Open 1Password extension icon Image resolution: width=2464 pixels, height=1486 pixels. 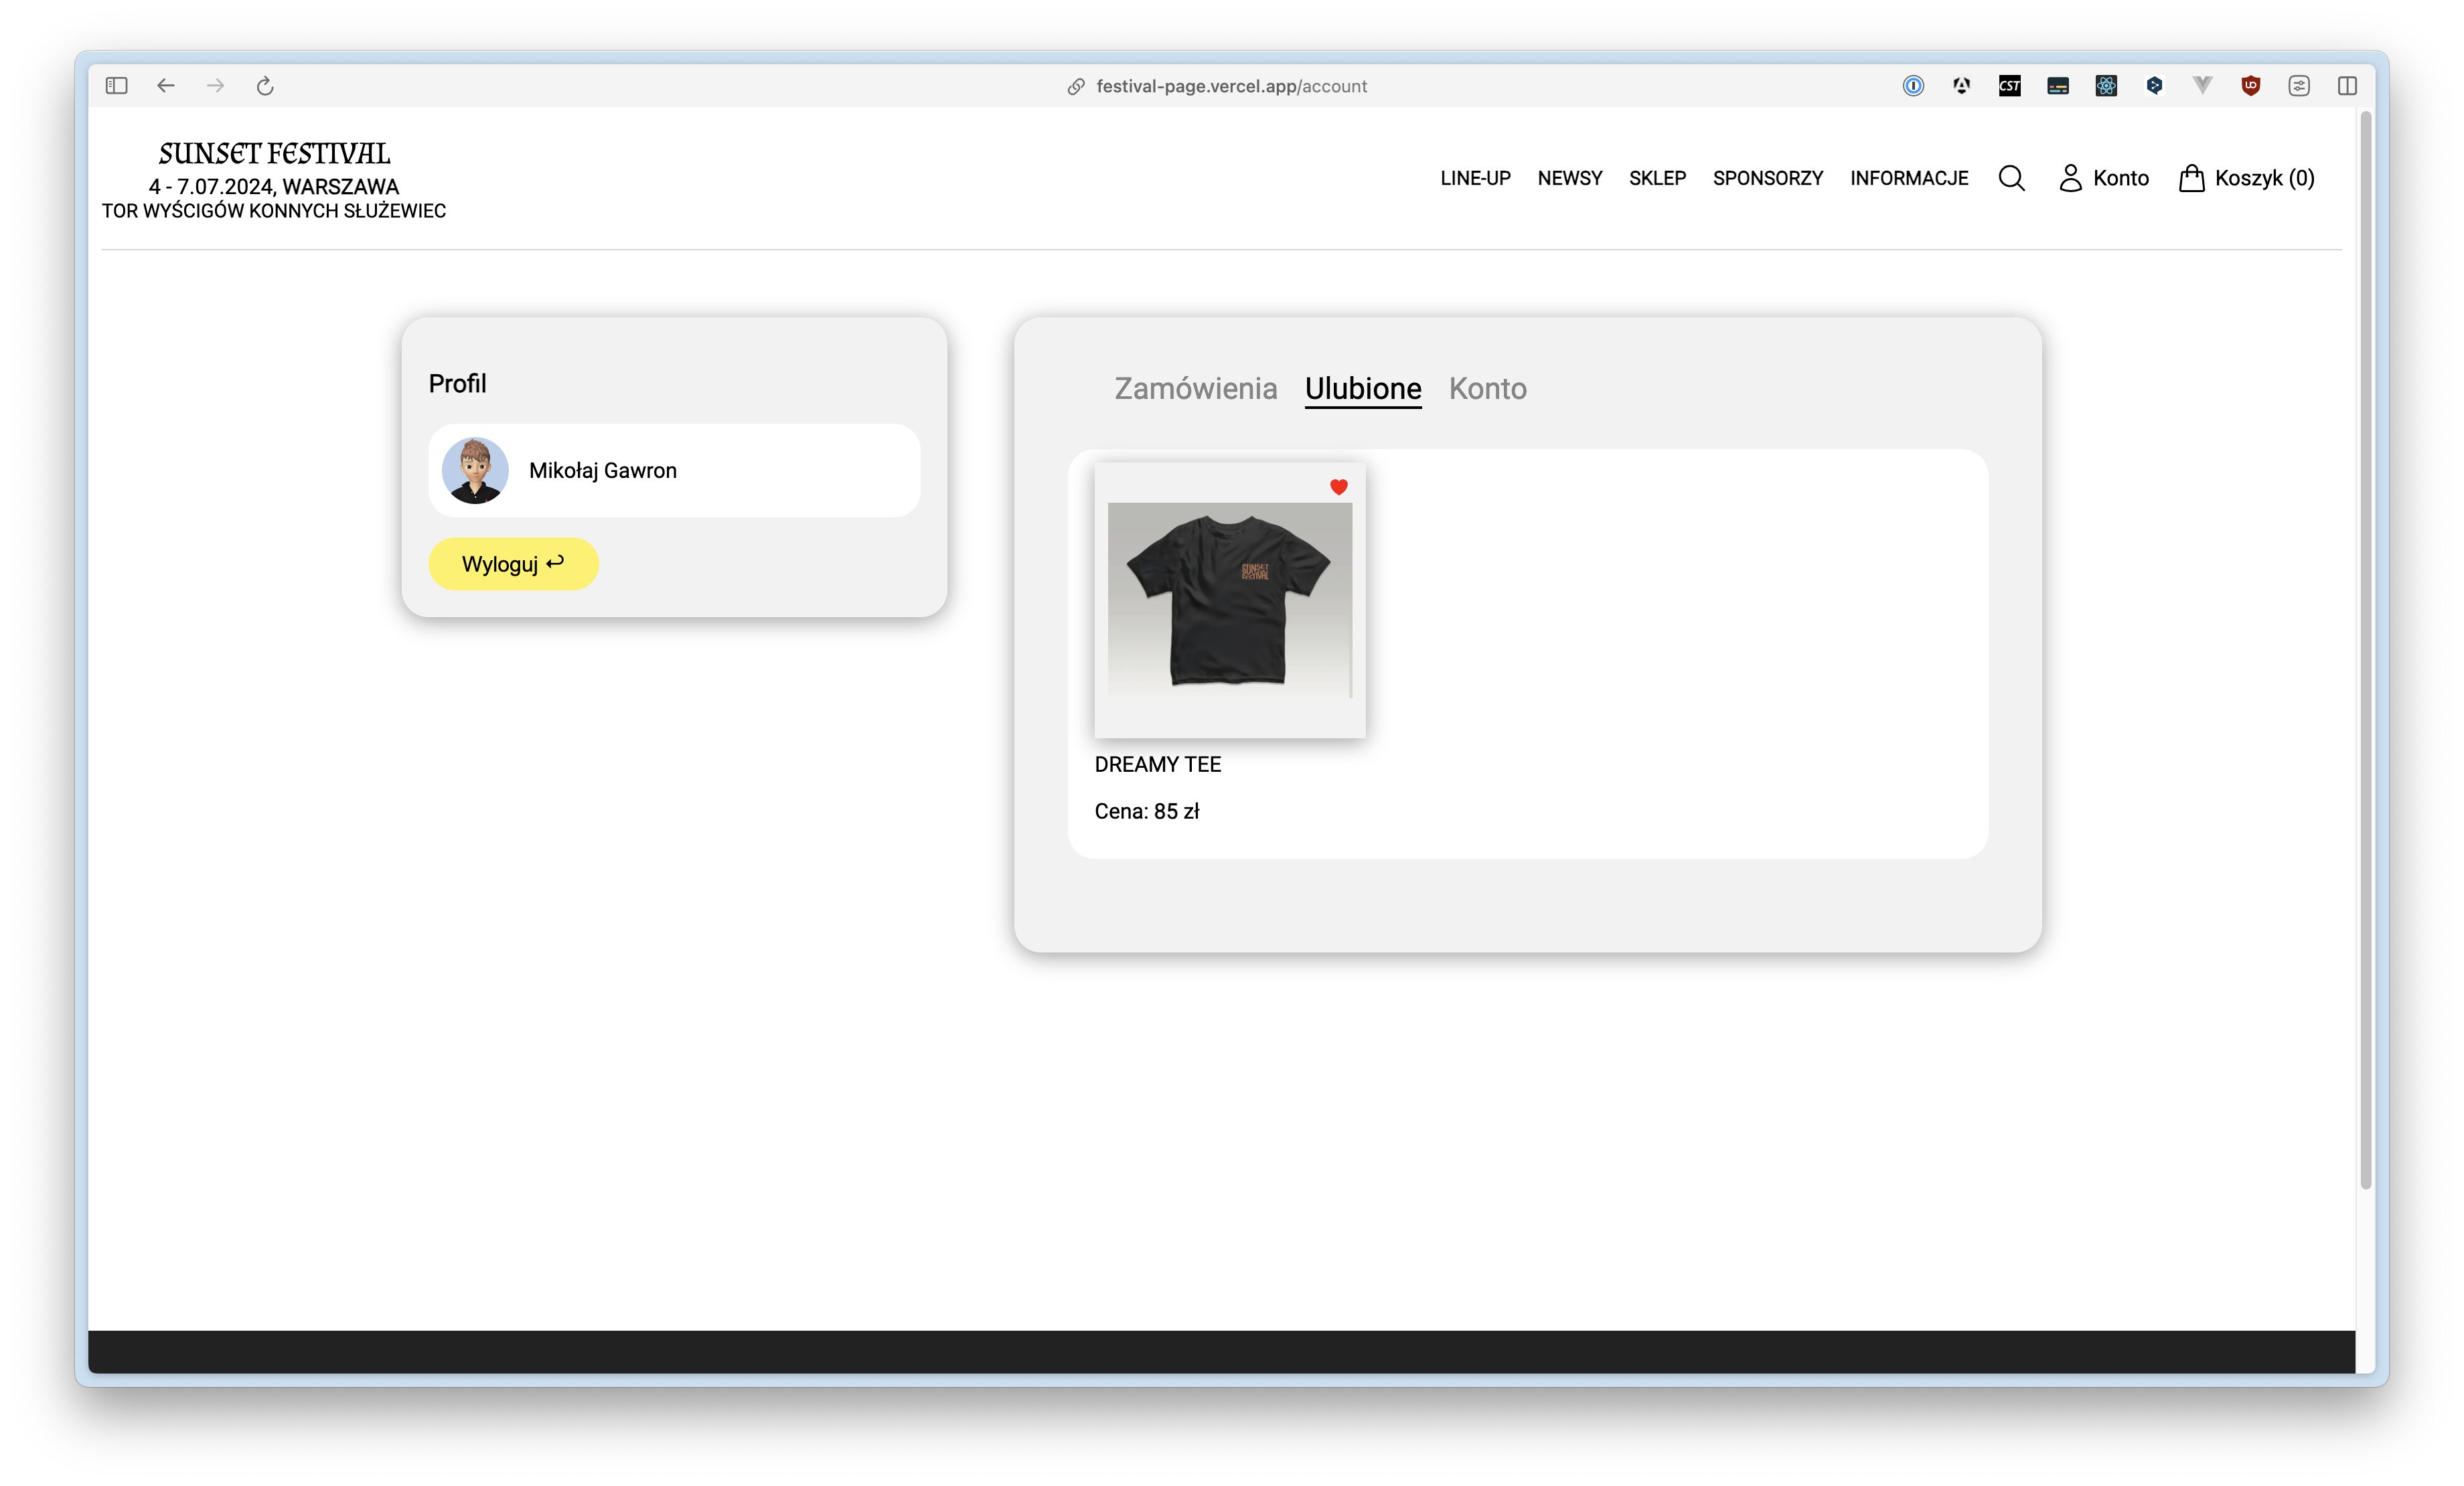click(x=1913, y=86)
